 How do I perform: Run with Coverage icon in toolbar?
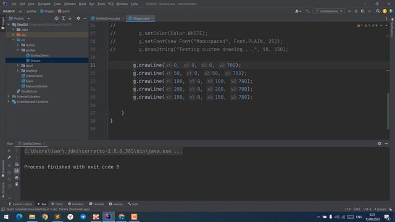pos(363,11)
